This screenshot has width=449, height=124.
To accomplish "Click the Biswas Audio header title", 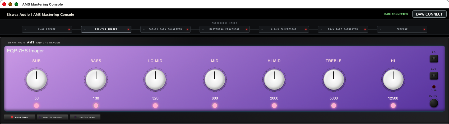I will [40, 14].
